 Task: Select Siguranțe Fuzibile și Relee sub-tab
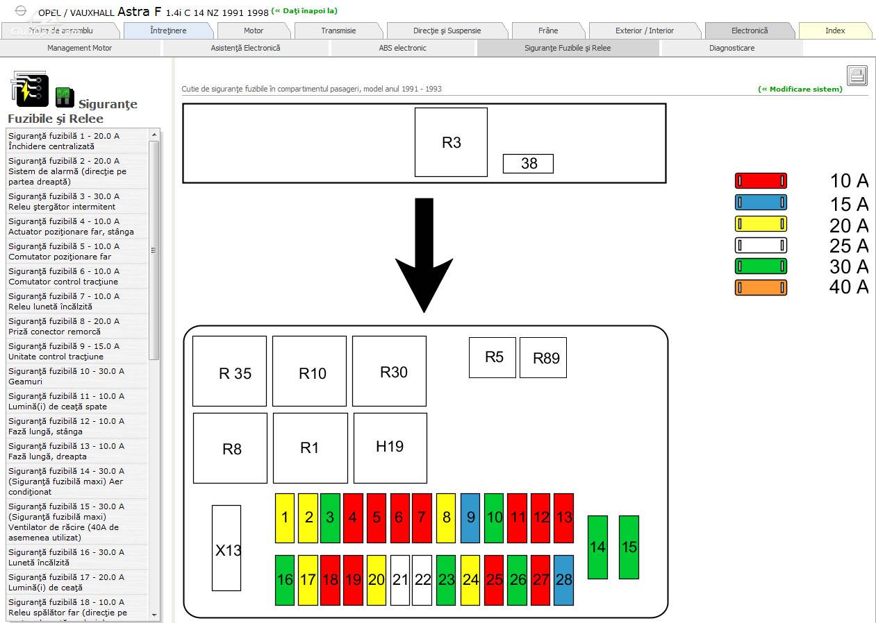(568, 48)
